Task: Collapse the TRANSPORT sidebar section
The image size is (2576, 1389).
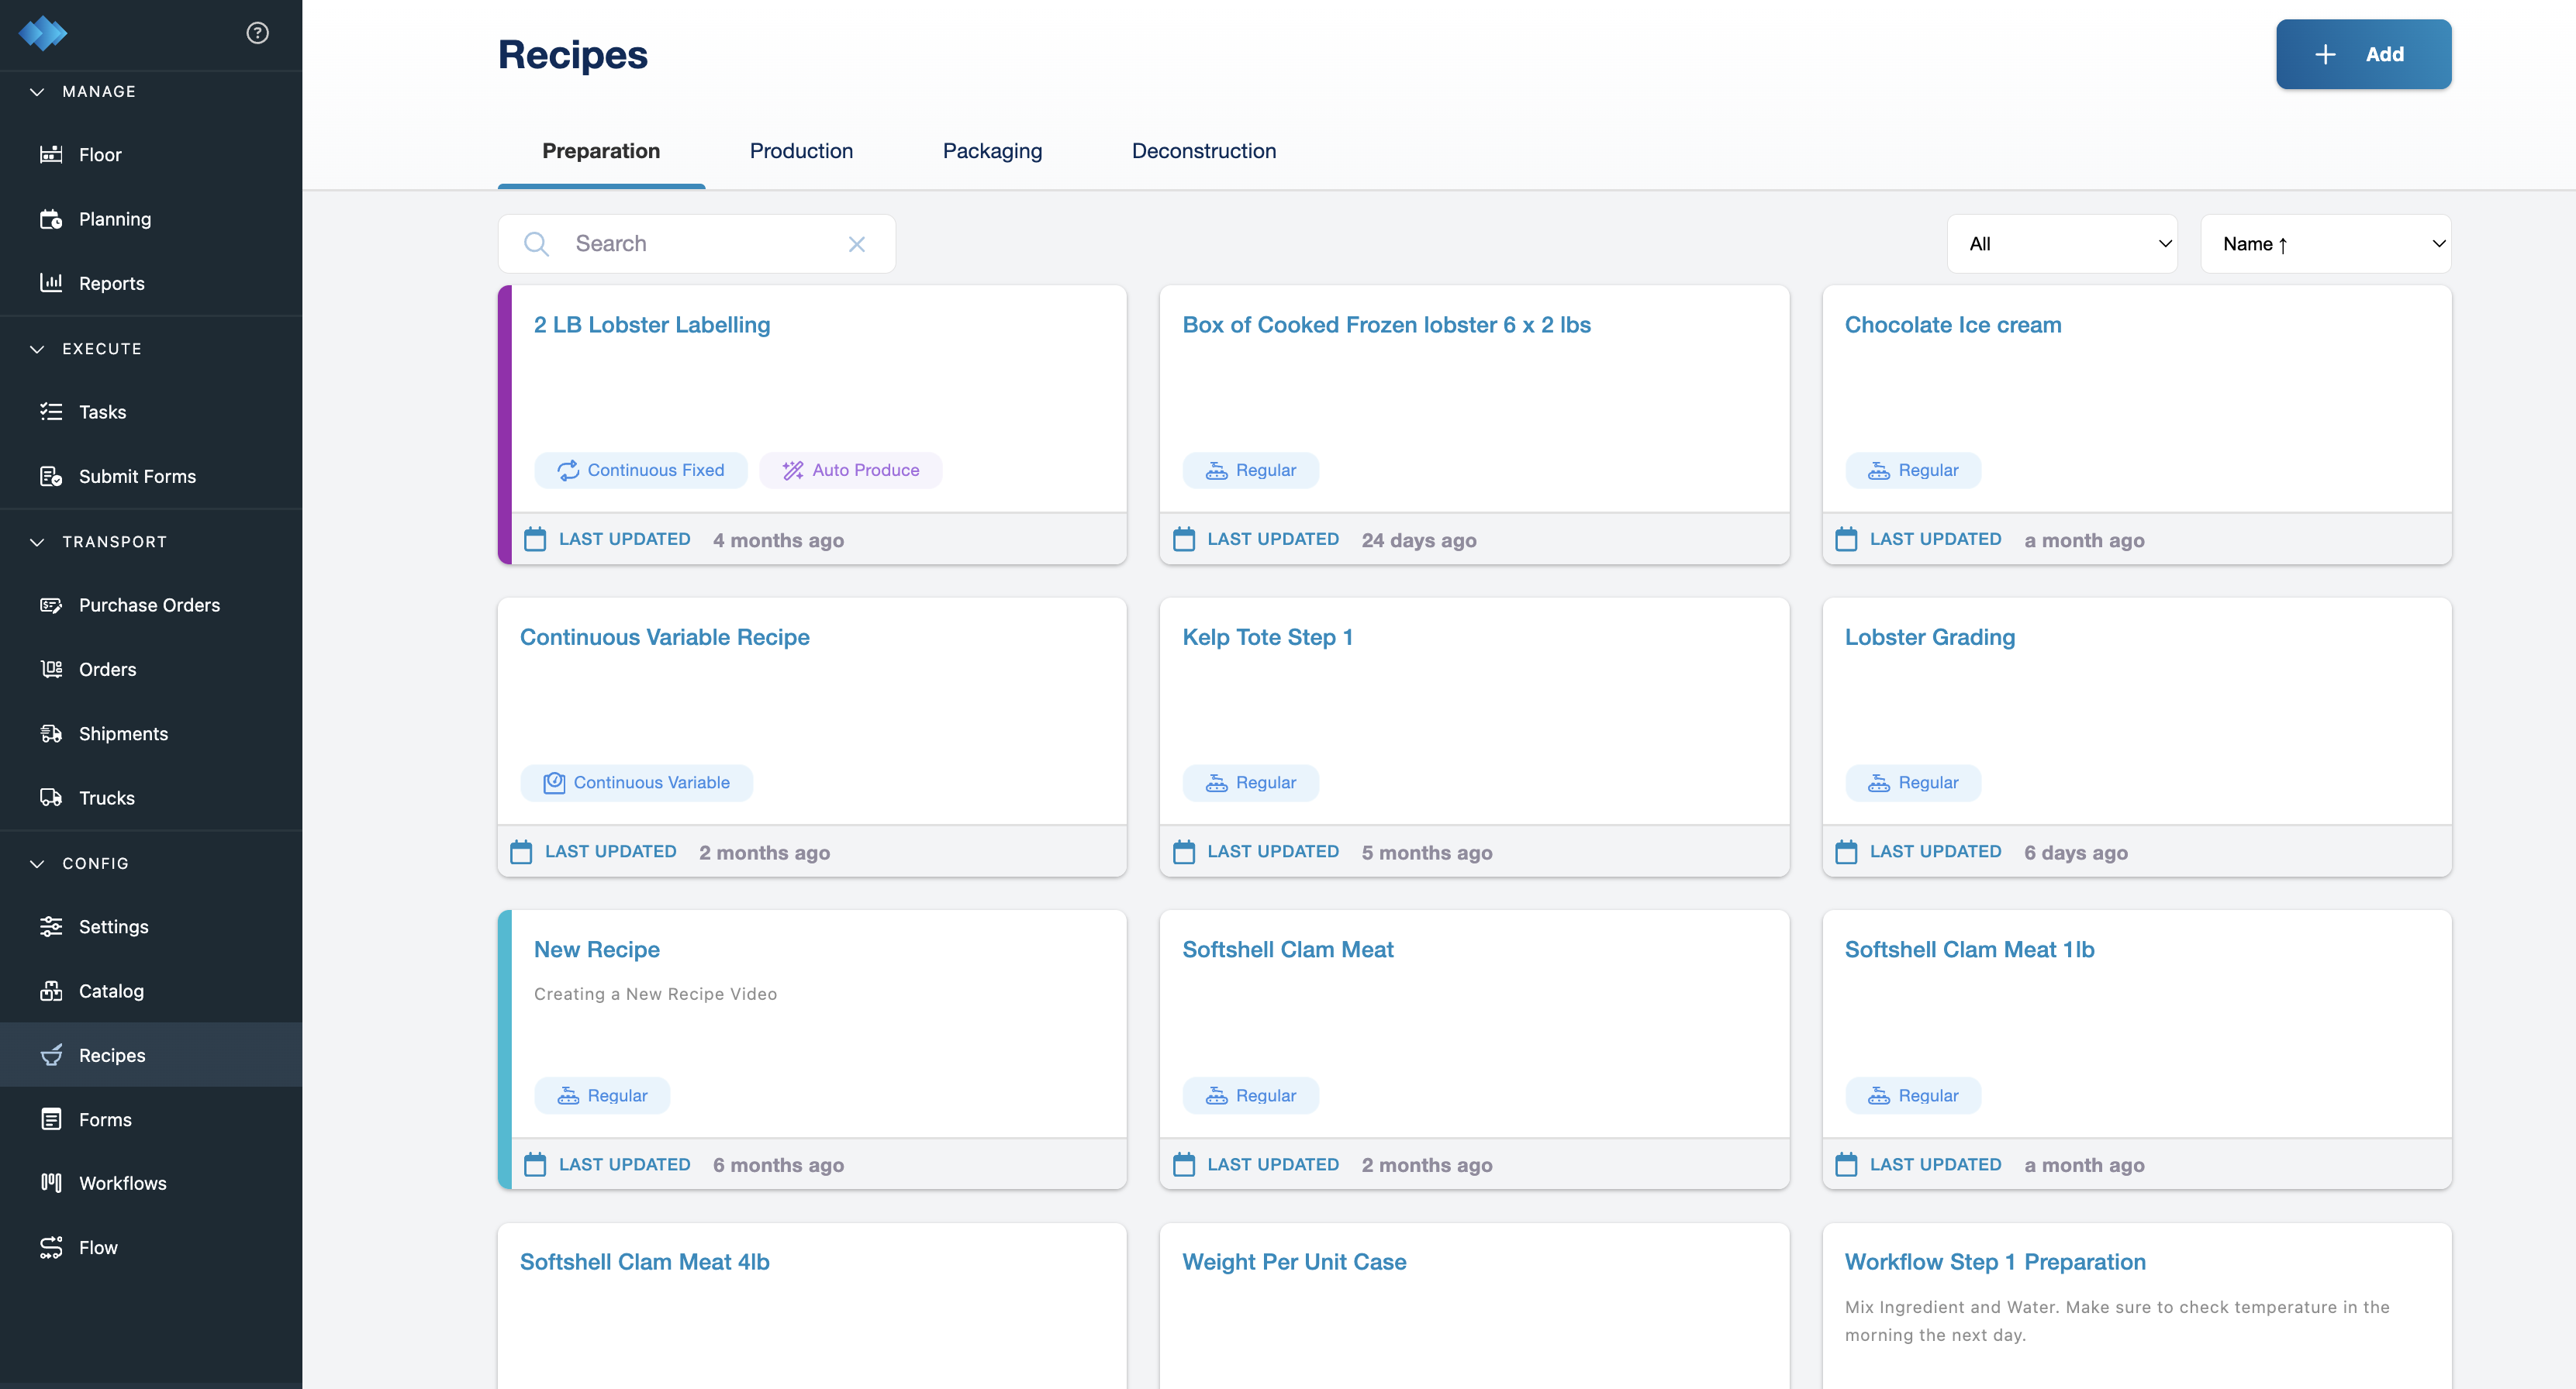Action: tap(37, 542)
